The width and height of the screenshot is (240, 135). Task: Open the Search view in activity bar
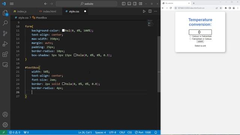pos(5,23)
